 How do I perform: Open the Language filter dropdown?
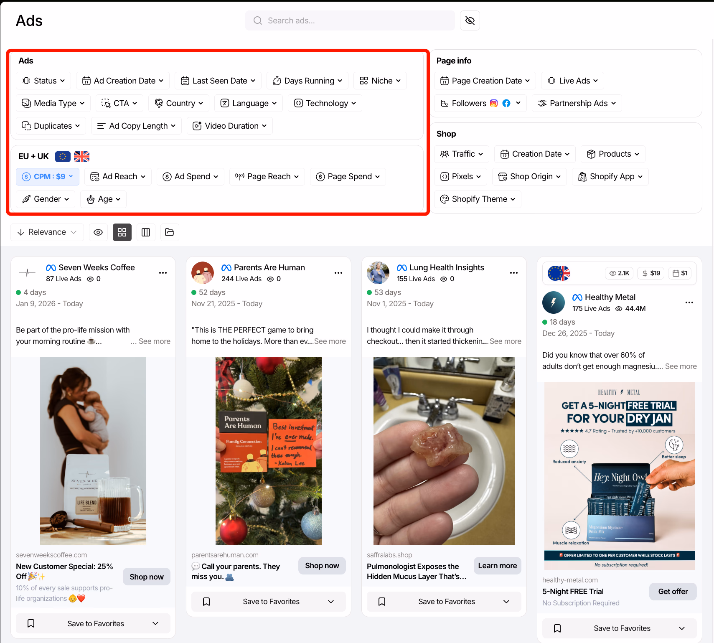coord(249,103)
